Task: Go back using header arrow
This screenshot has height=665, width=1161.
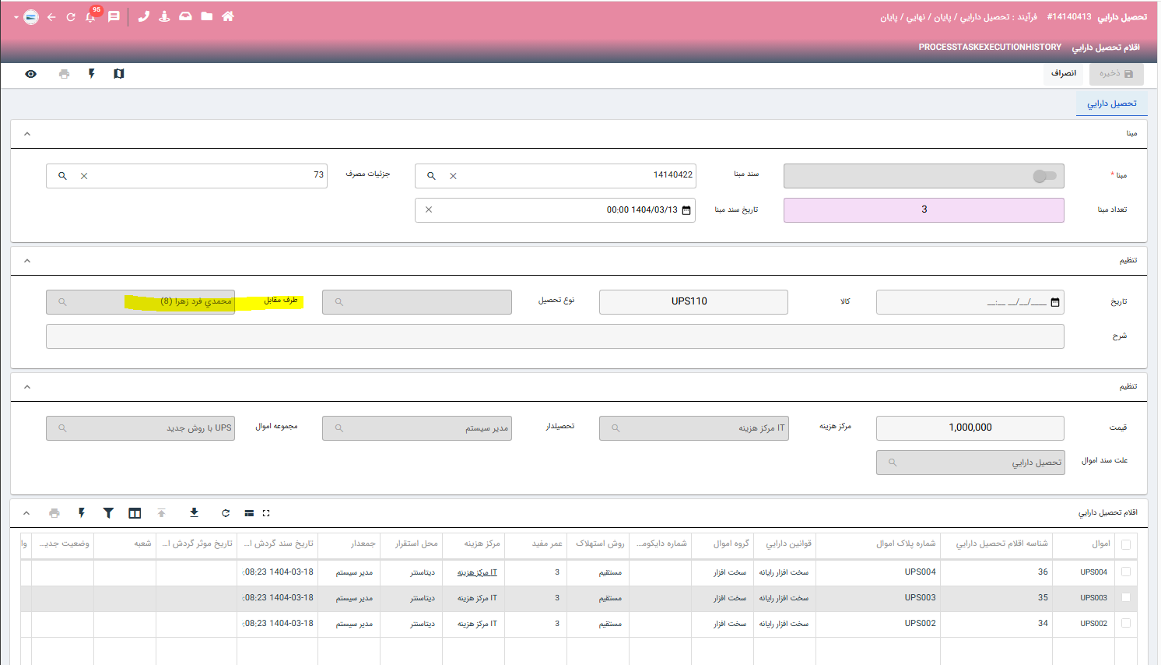Action: (x=51, y=17)
